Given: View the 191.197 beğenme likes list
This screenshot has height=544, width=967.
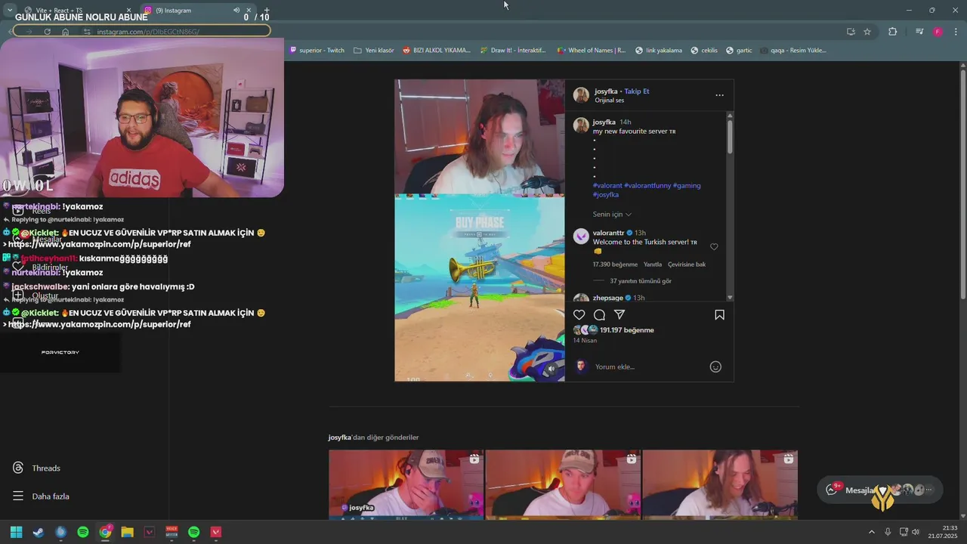Looking at the screenshot, I should click(627, 330).
